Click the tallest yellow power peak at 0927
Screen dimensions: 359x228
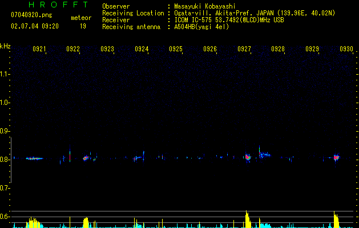point(247,219)
